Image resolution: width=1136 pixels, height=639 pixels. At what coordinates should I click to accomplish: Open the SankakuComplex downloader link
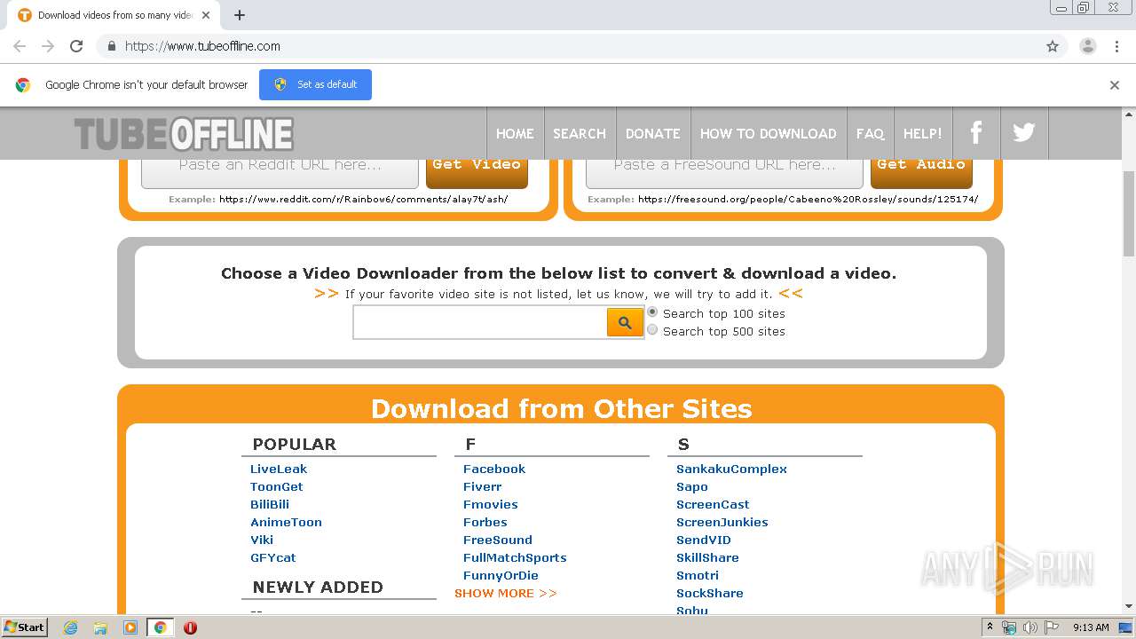pyautogui.click(x=731, y=469)
